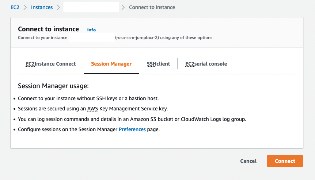Click the chevron before Connect to instance breadcrumb
The image size is (315, 180).
coord(123,7)
